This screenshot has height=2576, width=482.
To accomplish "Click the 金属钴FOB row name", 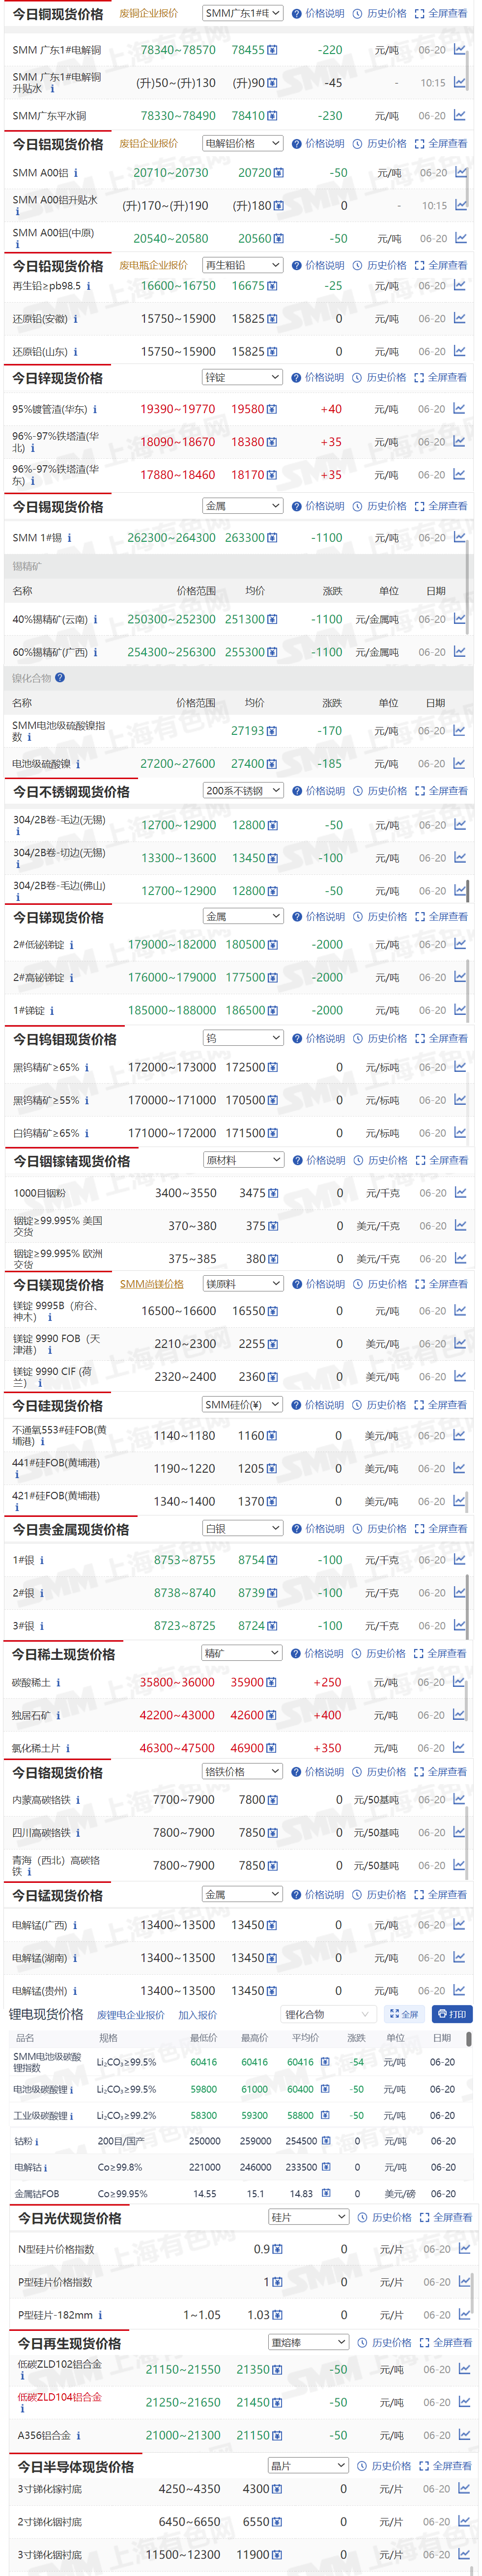I will (x=37, y=2194).
